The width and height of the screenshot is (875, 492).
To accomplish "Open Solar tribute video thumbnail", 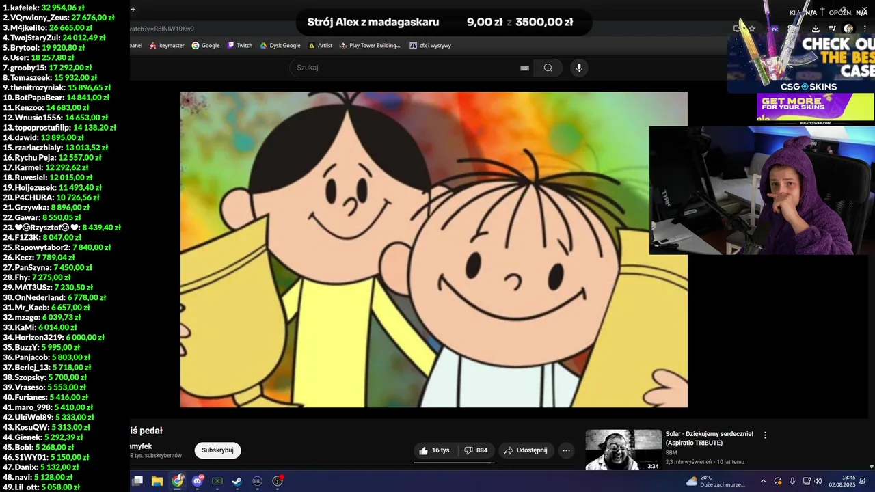I will point(623,450).
